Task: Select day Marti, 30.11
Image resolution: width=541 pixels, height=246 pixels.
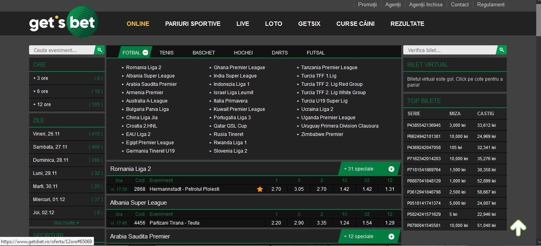Action: click(x=67, y=186)
